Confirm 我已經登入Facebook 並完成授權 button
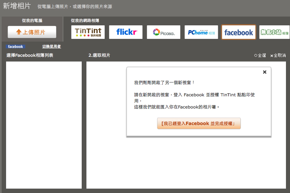Image resolution: width=290 pixels, height=193 pixels. (199, 123)
